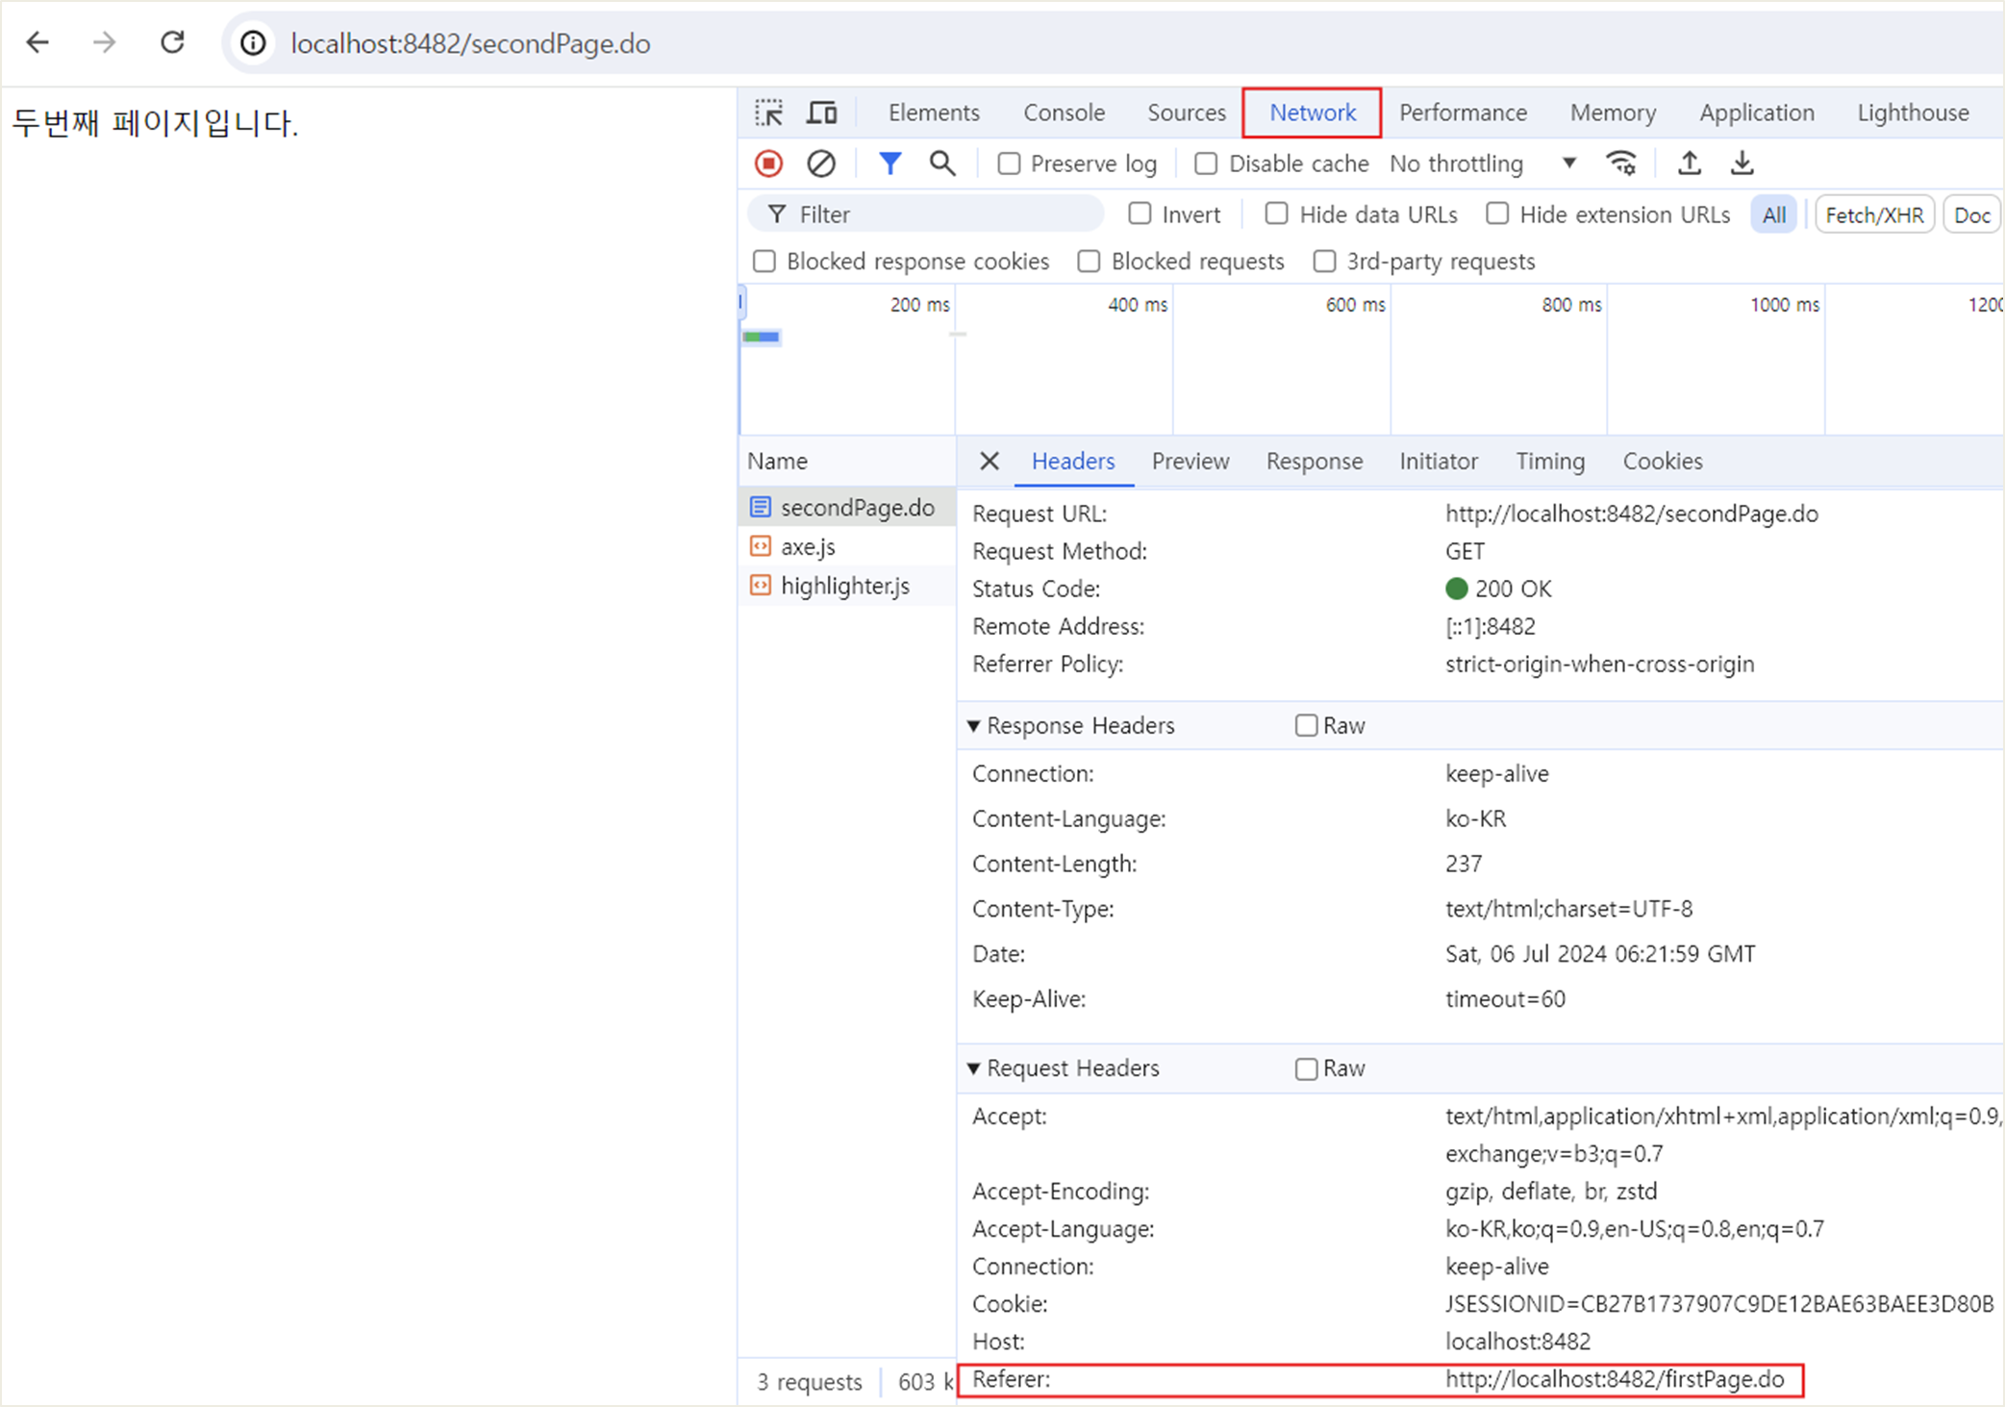The height and width of the screenshot is (1407, 2005).
Task: Collapse the Request Headers section
Action: [974, 1068]
